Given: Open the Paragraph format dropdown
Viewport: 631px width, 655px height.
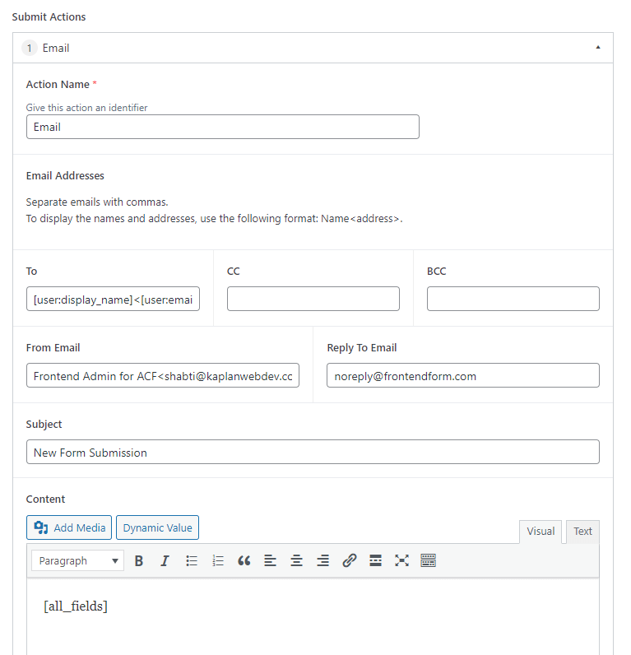Looking at the screenshot, I should (x=77, y=560).
